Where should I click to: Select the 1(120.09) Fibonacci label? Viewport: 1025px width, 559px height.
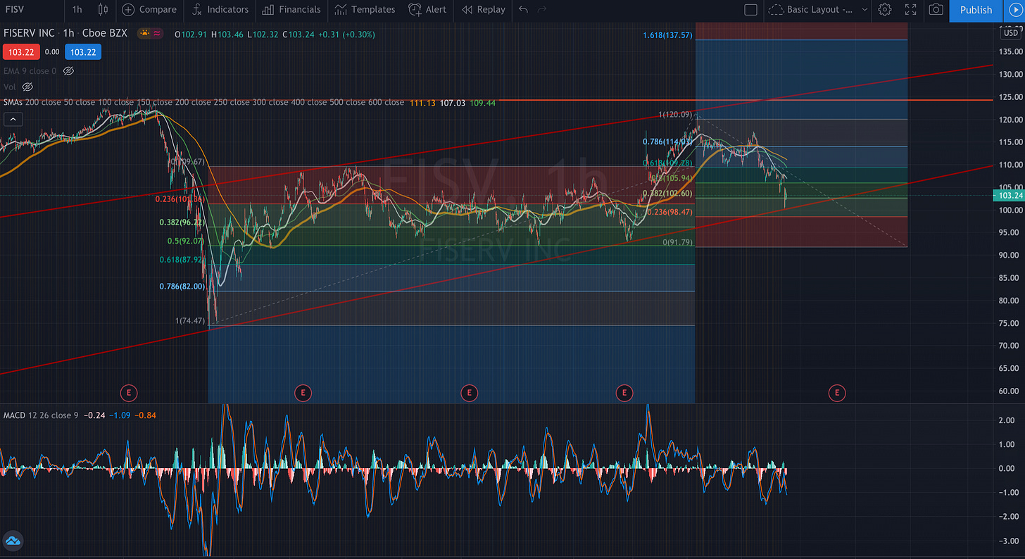click(675, 114)
